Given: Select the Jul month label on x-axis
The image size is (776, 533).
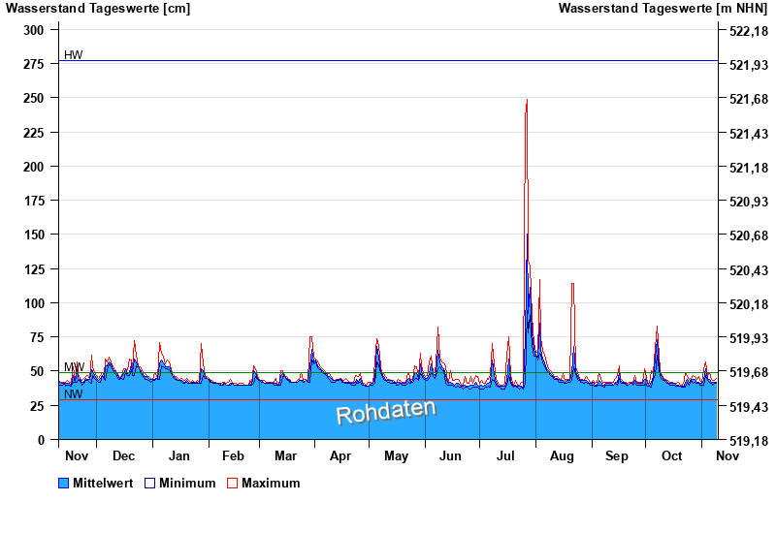Looking at the screenshot, I should 506,455.
